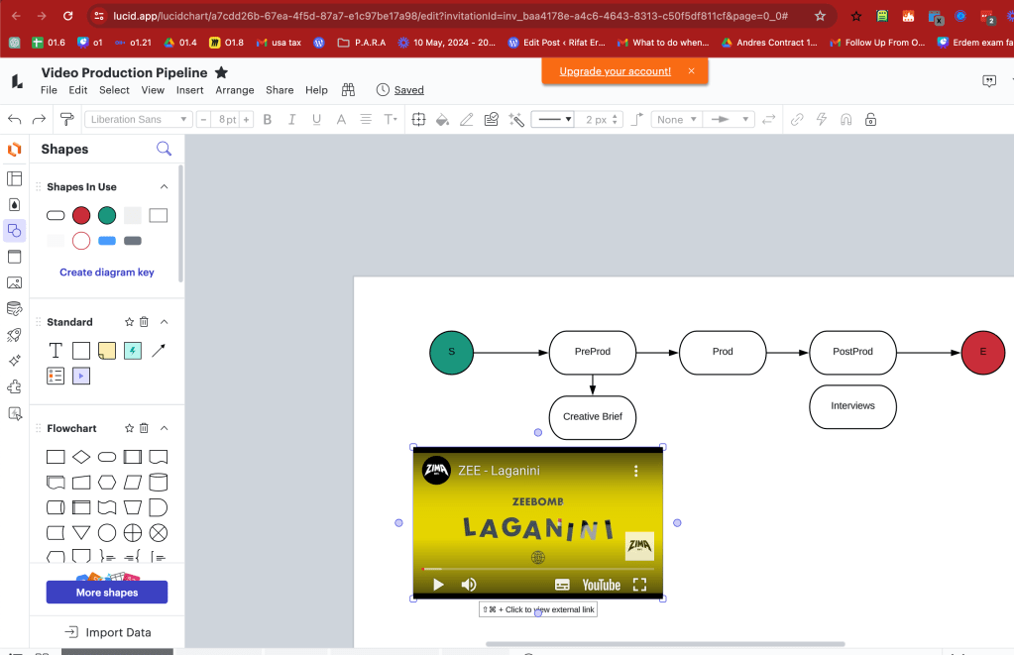Open the Arrange menu
This screenshot has height=655, width=1014.
[235, 90]
